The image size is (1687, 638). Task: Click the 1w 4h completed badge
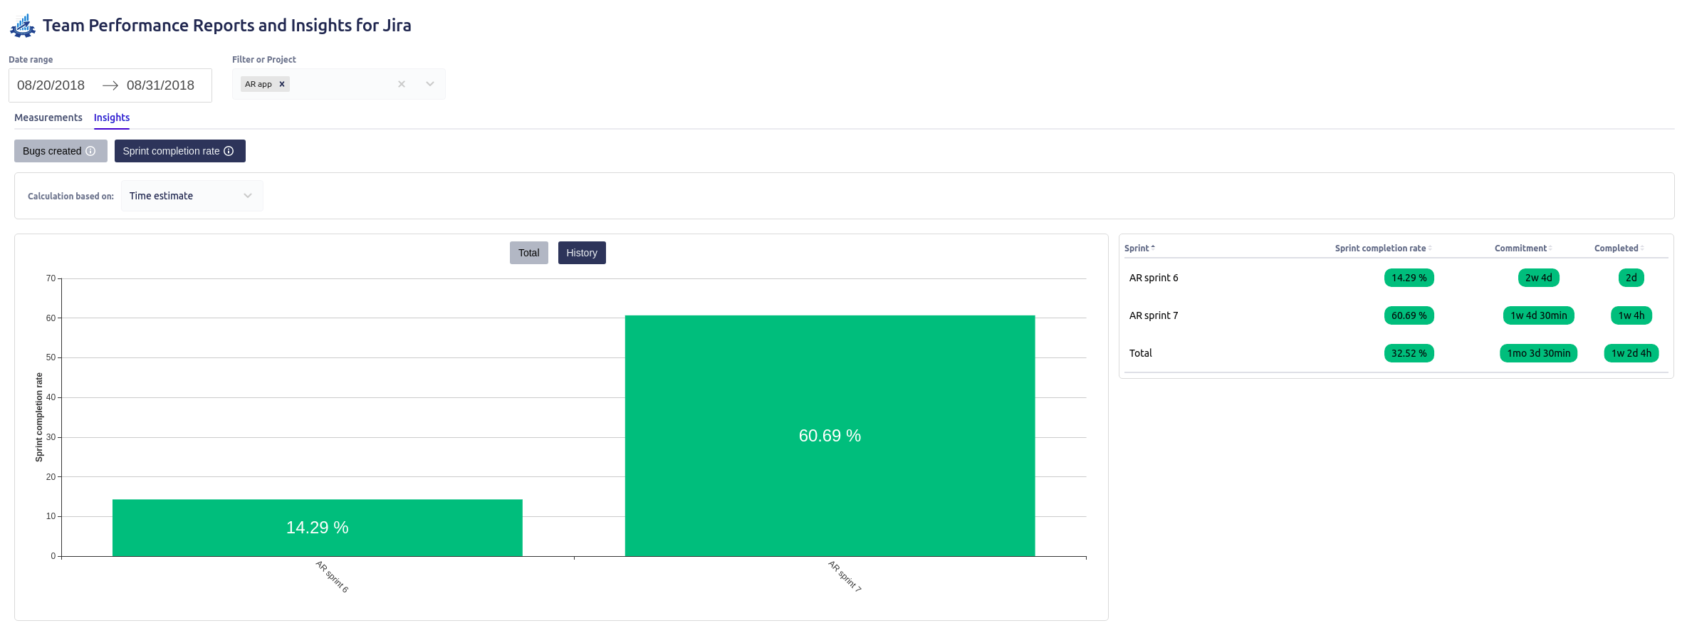[1631, 315]
